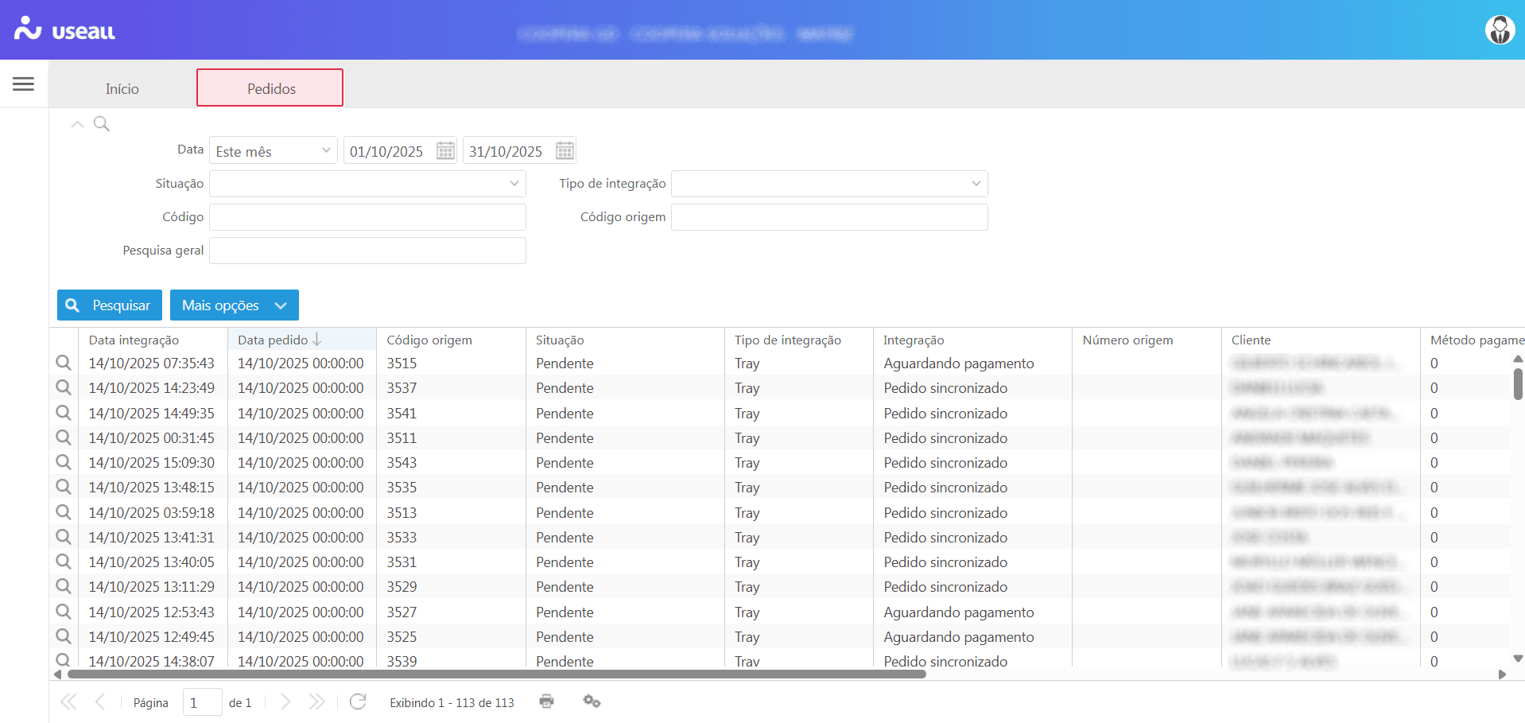The width and height of the screenshot is (1525, 723).
Task: Click magnifier icon above filter form
Action: coord(102,124)
